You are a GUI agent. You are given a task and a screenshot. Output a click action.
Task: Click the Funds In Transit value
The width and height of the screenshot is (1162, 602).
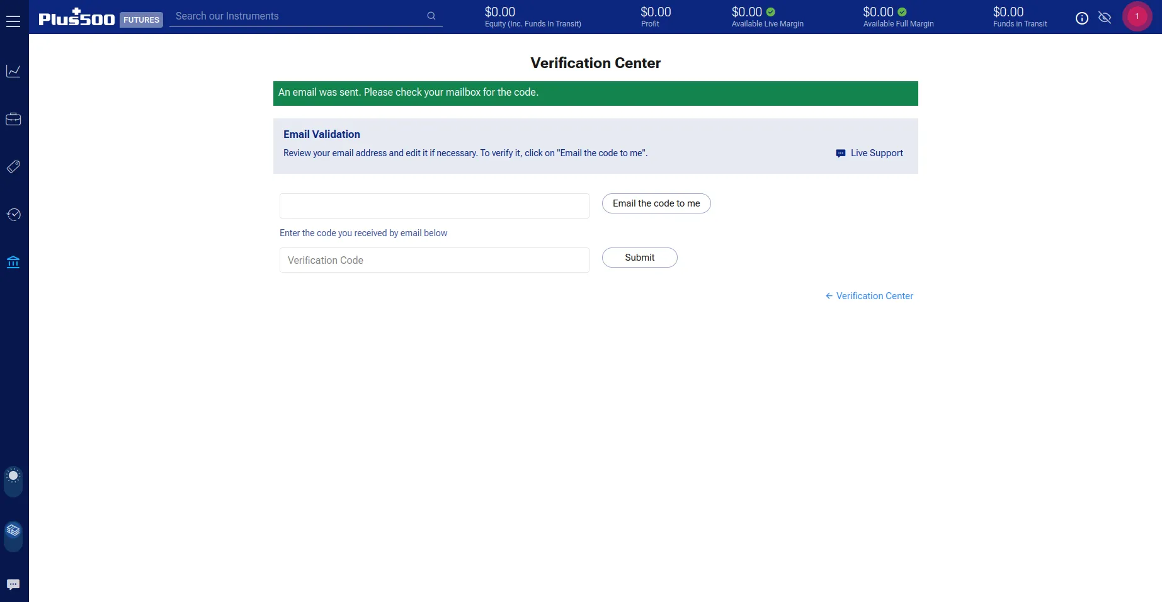coord(1008,12)
